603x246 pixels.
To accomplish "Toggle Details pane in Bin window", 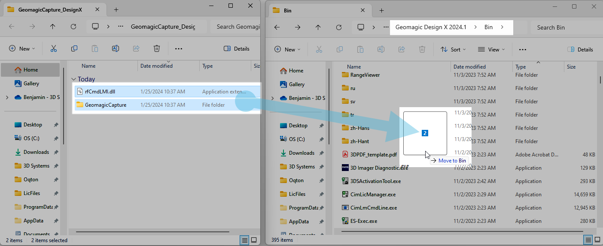I will pyautogui.click(x=580, y=50).
